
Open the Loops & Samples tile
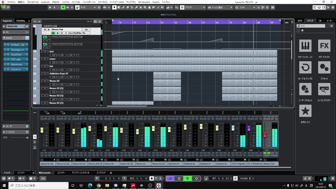(x=306, y=67)
